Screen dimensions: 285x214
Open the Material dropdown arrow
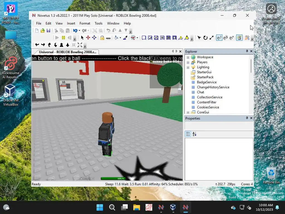[x=137, y=38]
